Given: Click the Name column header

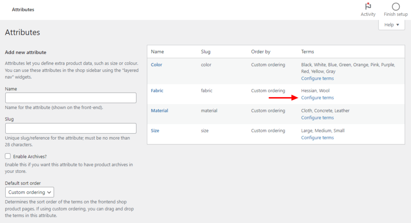Looking at the screenshot, I should point(157,52).
